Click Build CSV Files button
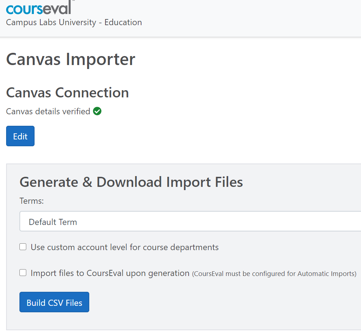This screenshot has height=336, width=361. coord(54,302)
